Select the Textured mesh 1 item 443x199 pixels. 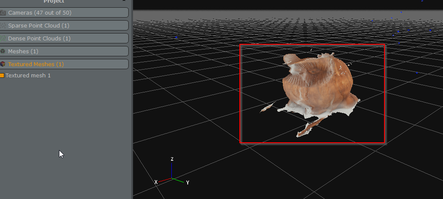point(28,76)
